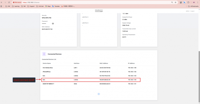Click the IP address 192.168.1.100
This screenshot has height=104, width=200.
click(x=132, y=68)
